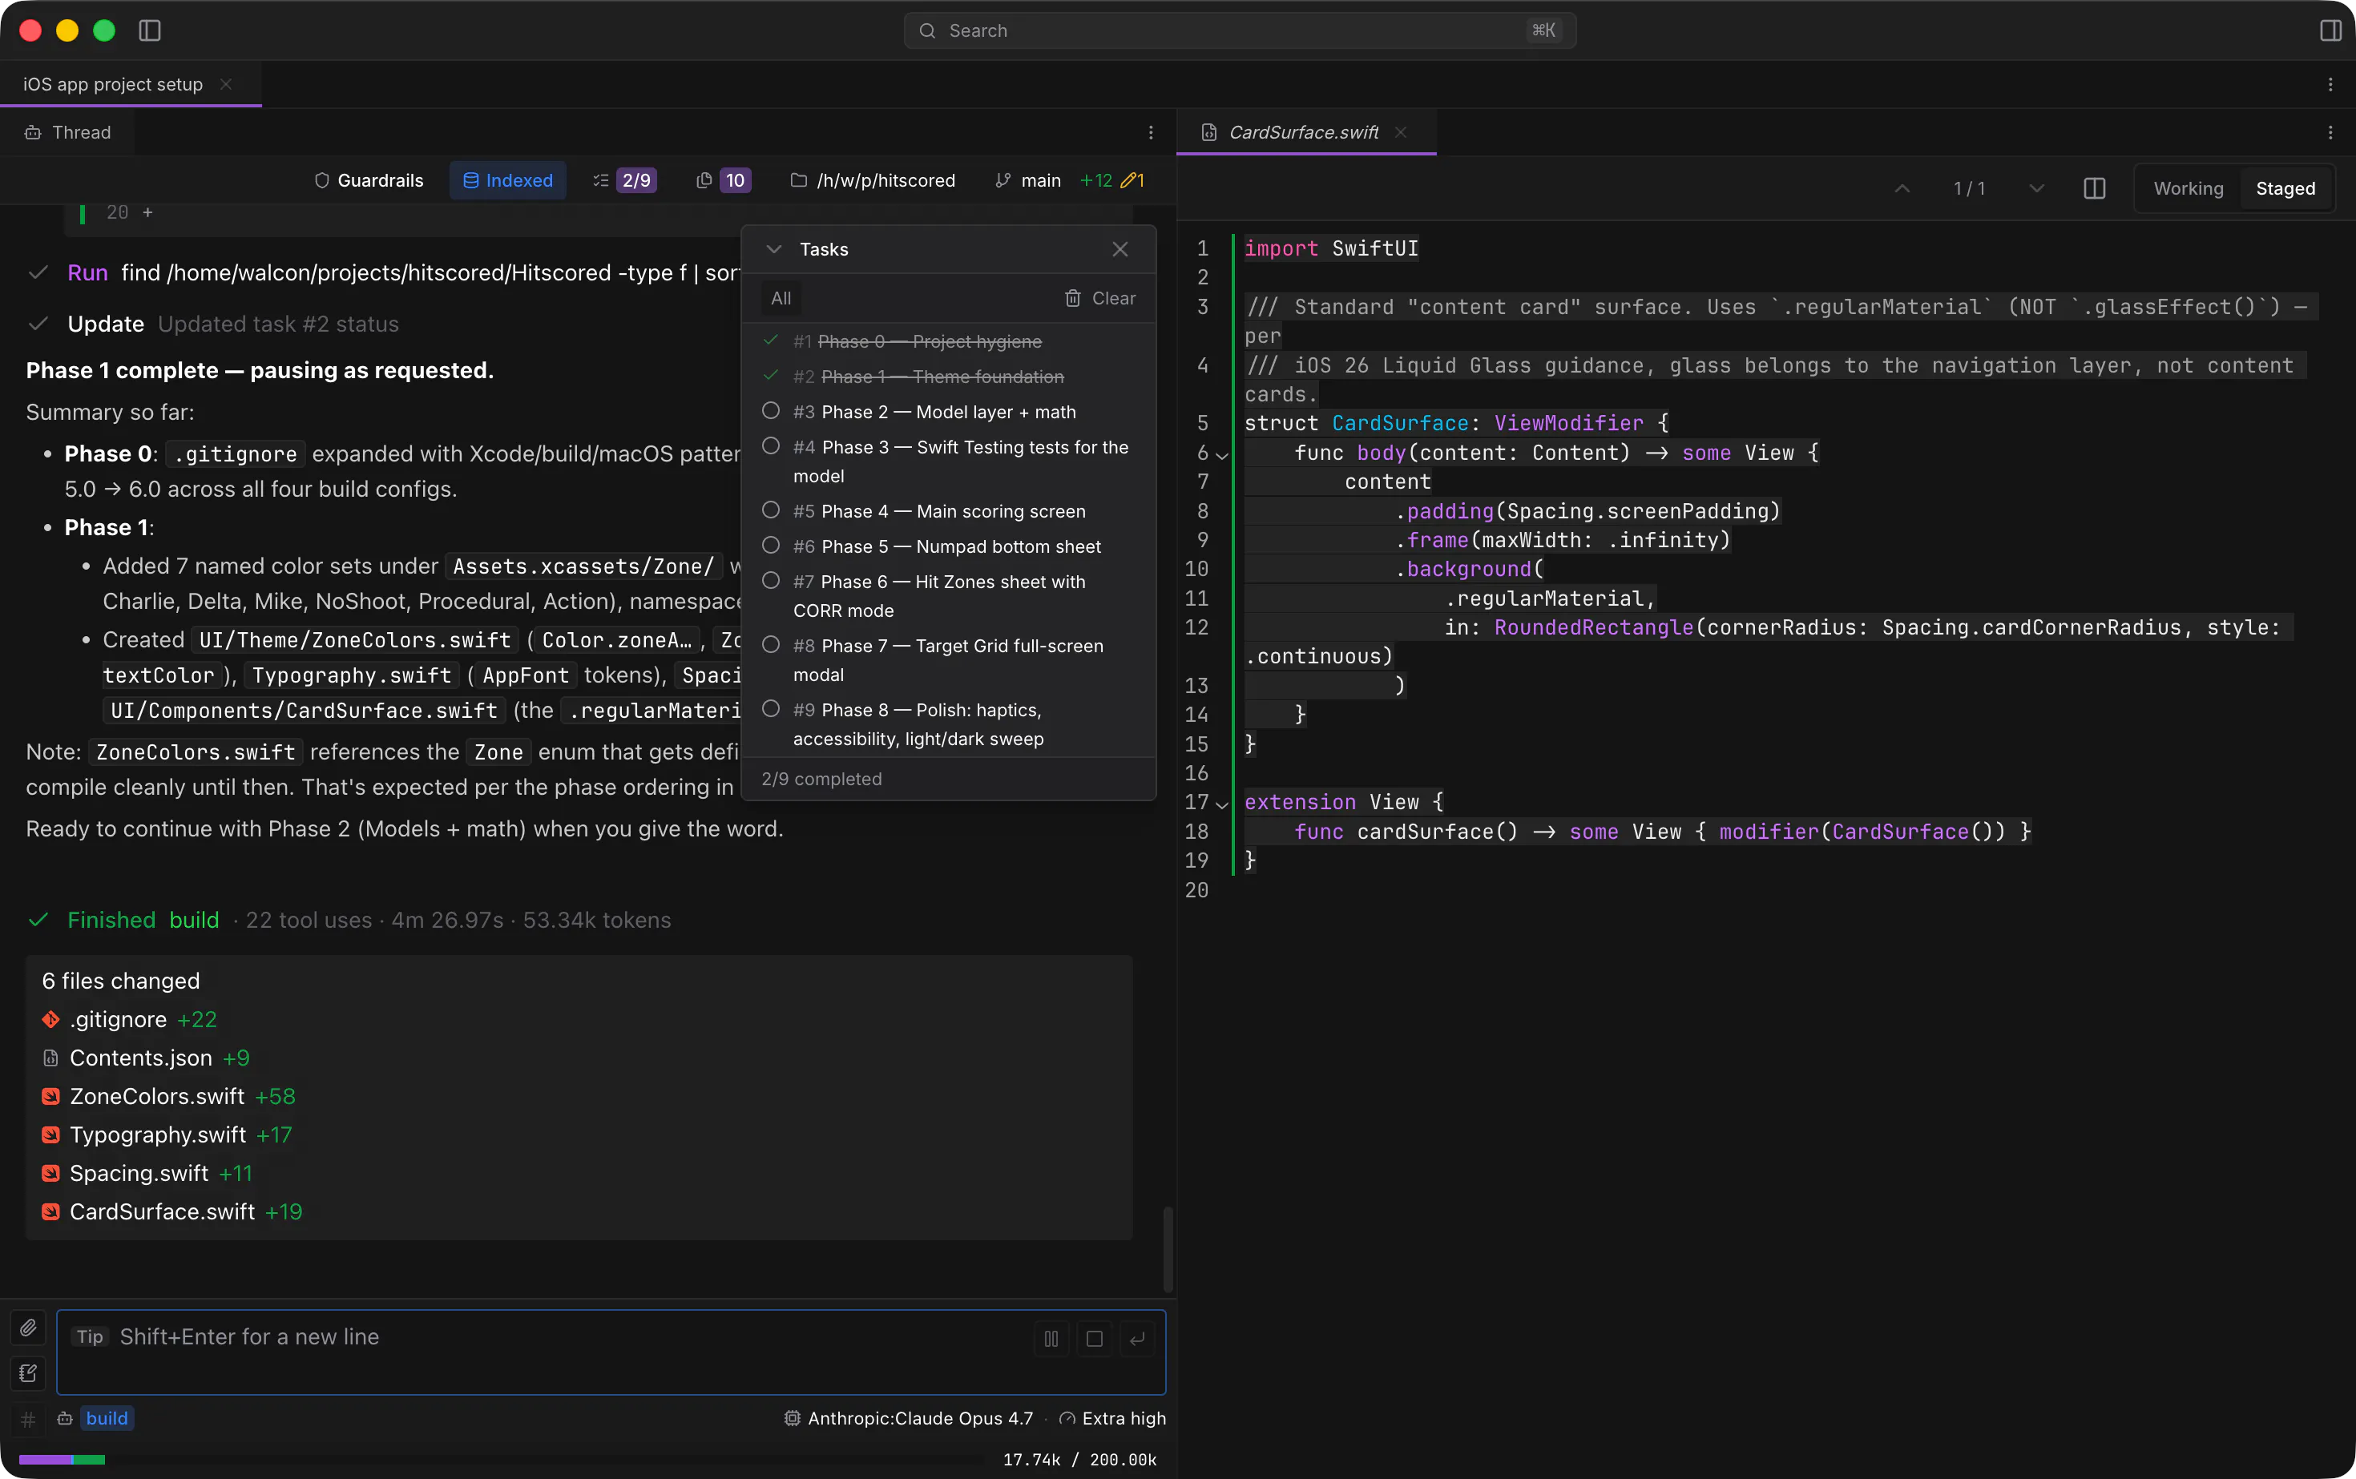Viewport: 2356px width, 1479px height.
Task: Click the attach file paperclip icon
Action: pyautogui.click(x=28, y=1328)
